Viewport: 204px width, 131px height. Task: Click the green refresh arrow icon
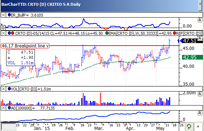(x=189, y=126)
